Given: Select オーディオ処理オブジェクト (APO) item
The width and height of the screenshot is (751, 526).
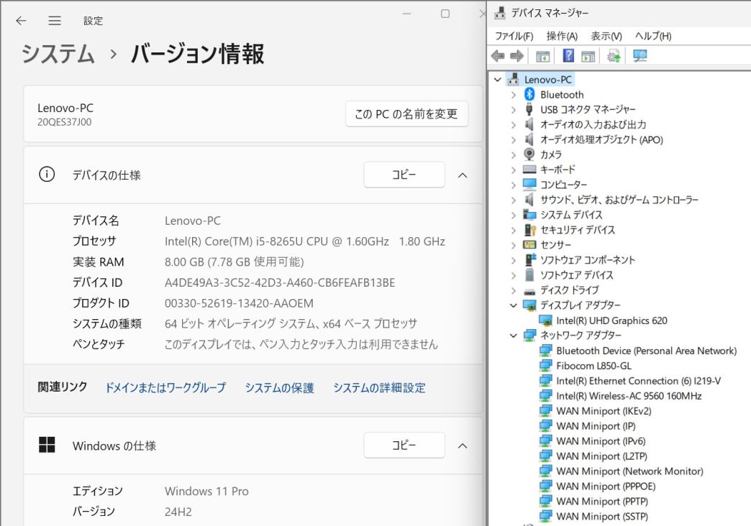Looking at the screenshot, I should click(601, 139).
